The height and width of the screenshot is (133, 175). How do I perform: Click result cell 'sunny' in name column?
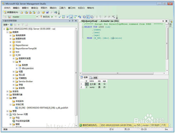pos(92,87)
